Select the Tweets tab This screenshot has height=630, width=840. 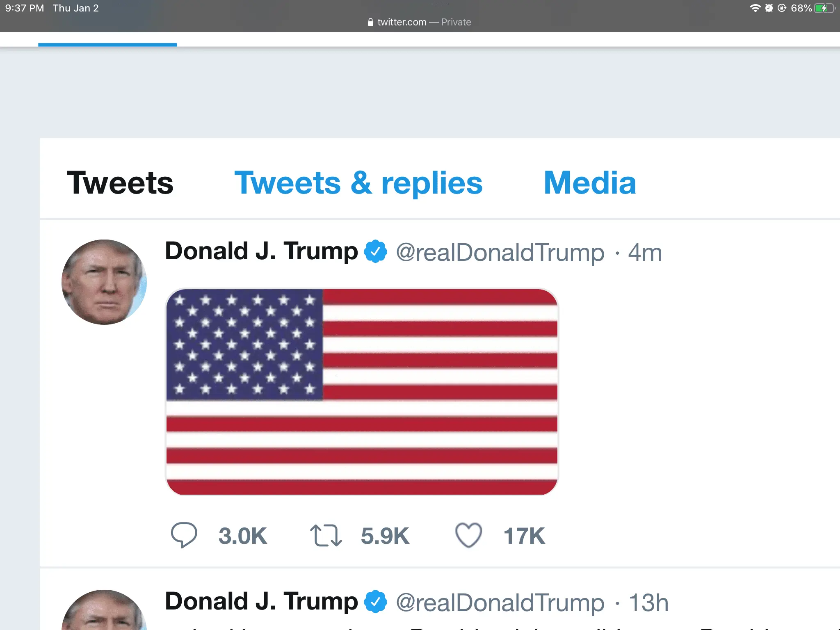pos(120,183)
